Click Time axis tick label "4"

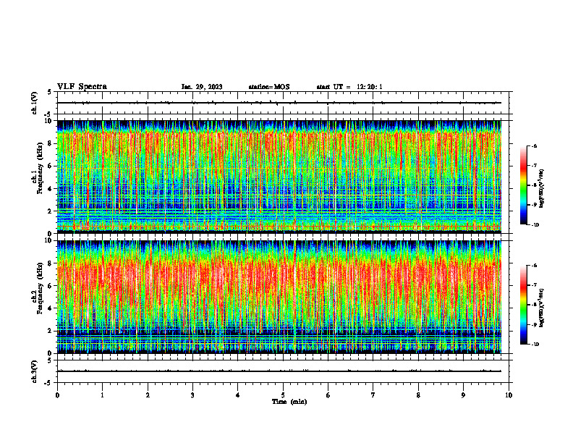(238, 395)
